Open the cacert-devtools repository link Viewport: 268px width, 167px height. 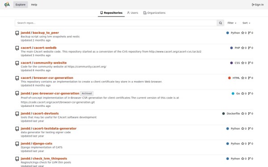tap(46, 113)
